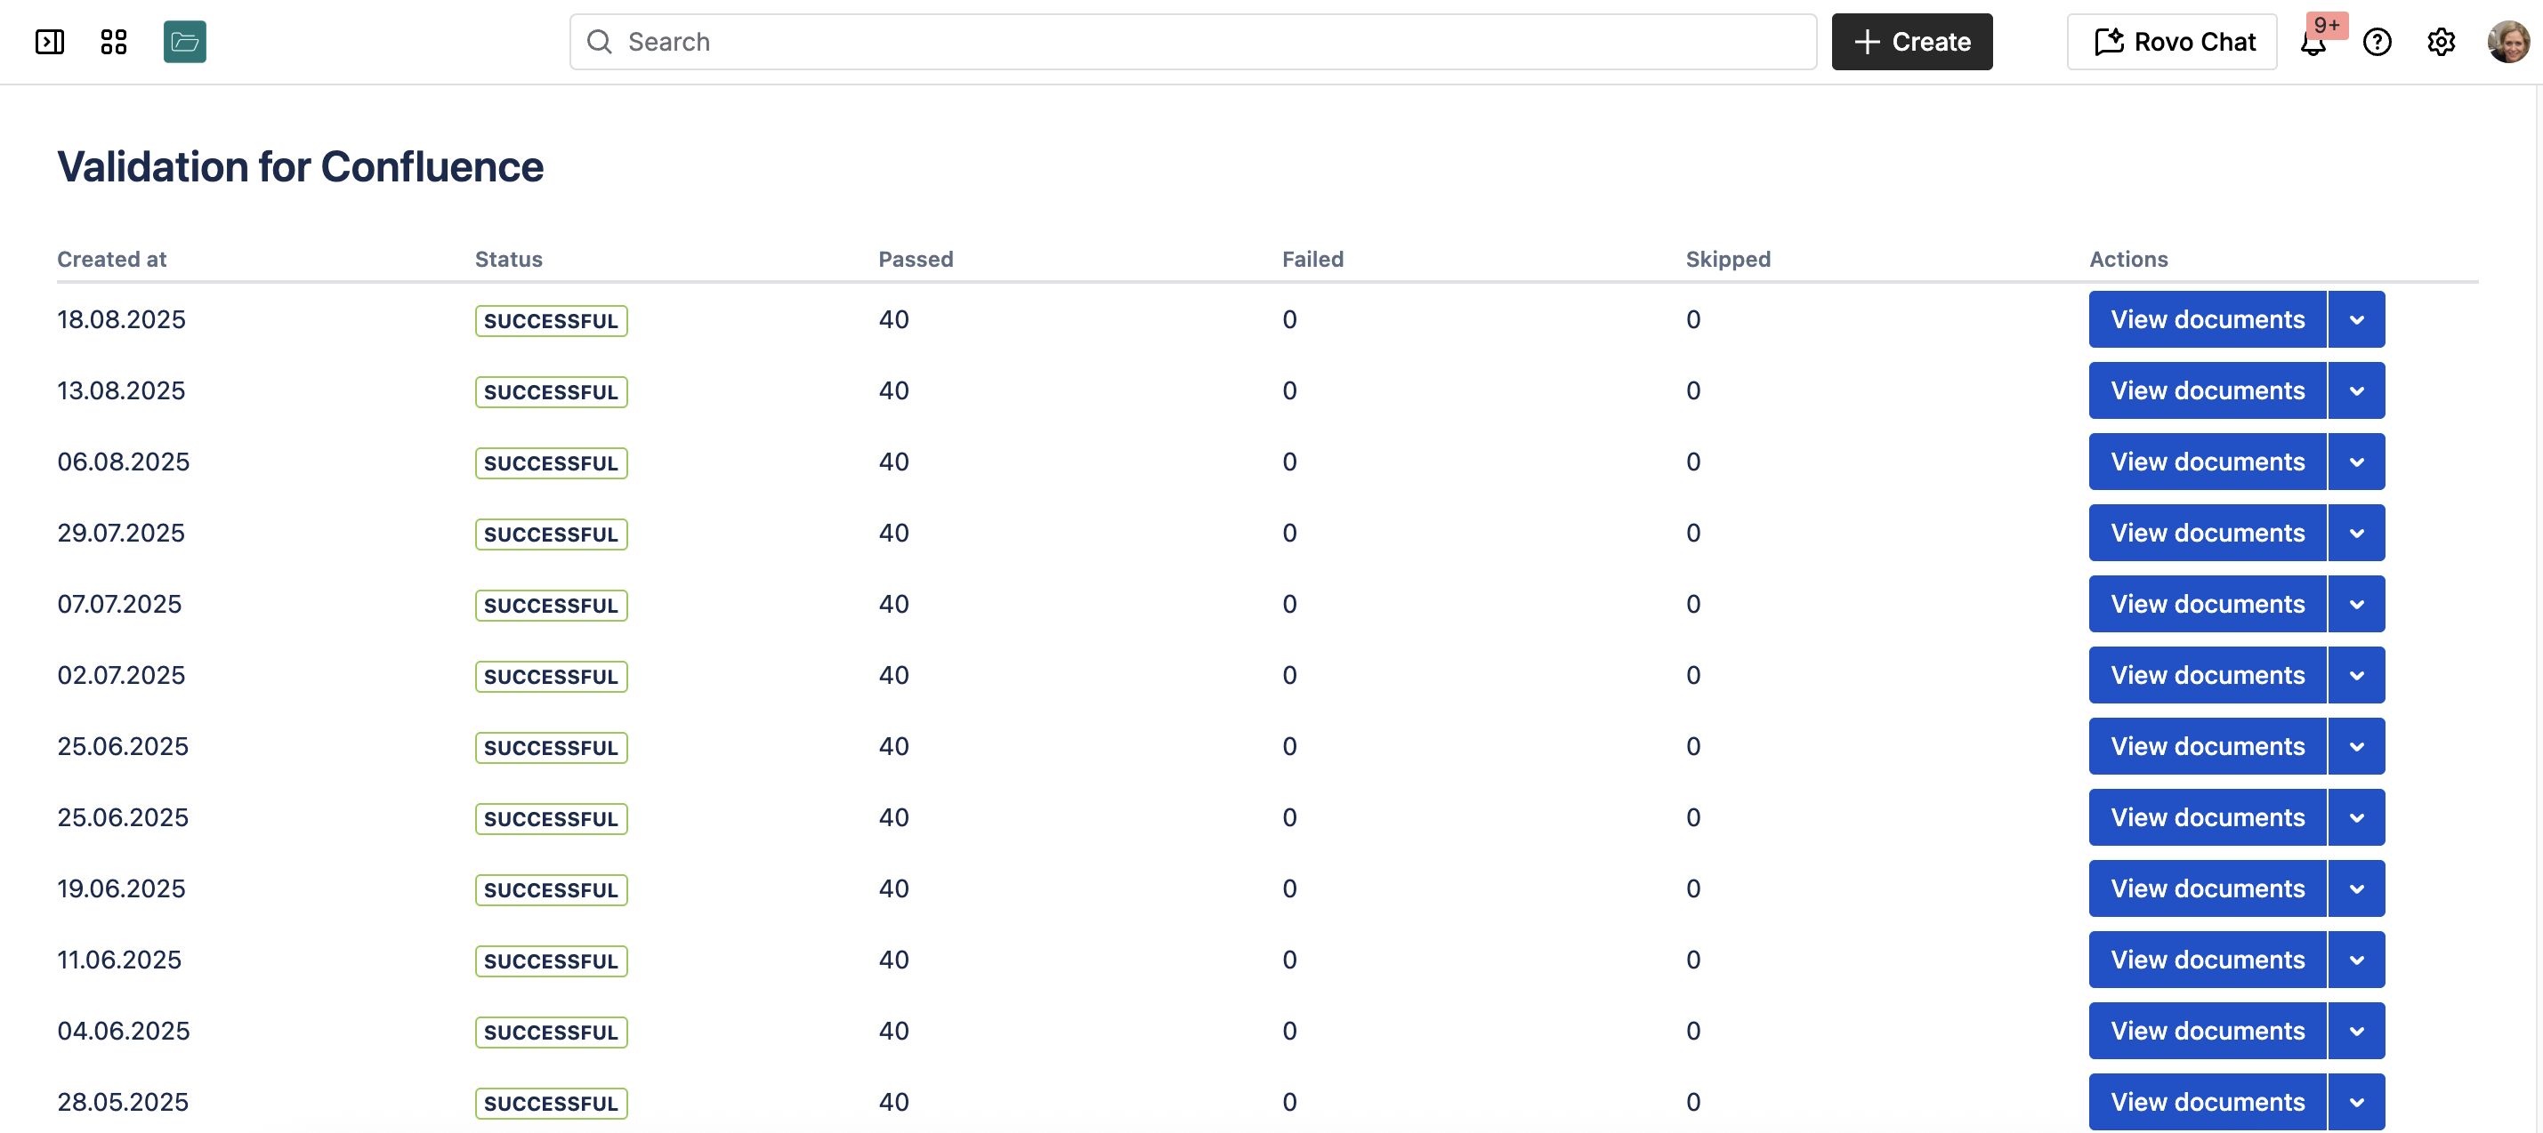Viewport: 2543px width, 1133px height.
Task: Click the teal folder space icon
Action: [184, 42]
